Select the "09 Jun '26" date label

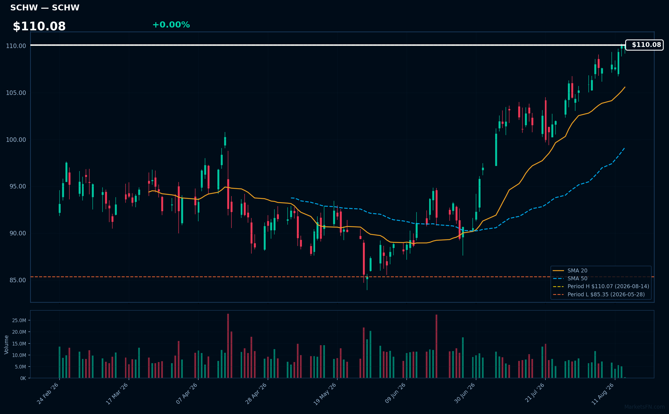pyautogui.click(x=395, y=393)
